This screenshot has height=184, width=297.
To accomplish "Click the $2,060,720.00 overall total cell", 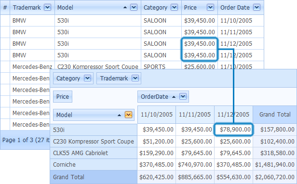I will click(275, 177).
